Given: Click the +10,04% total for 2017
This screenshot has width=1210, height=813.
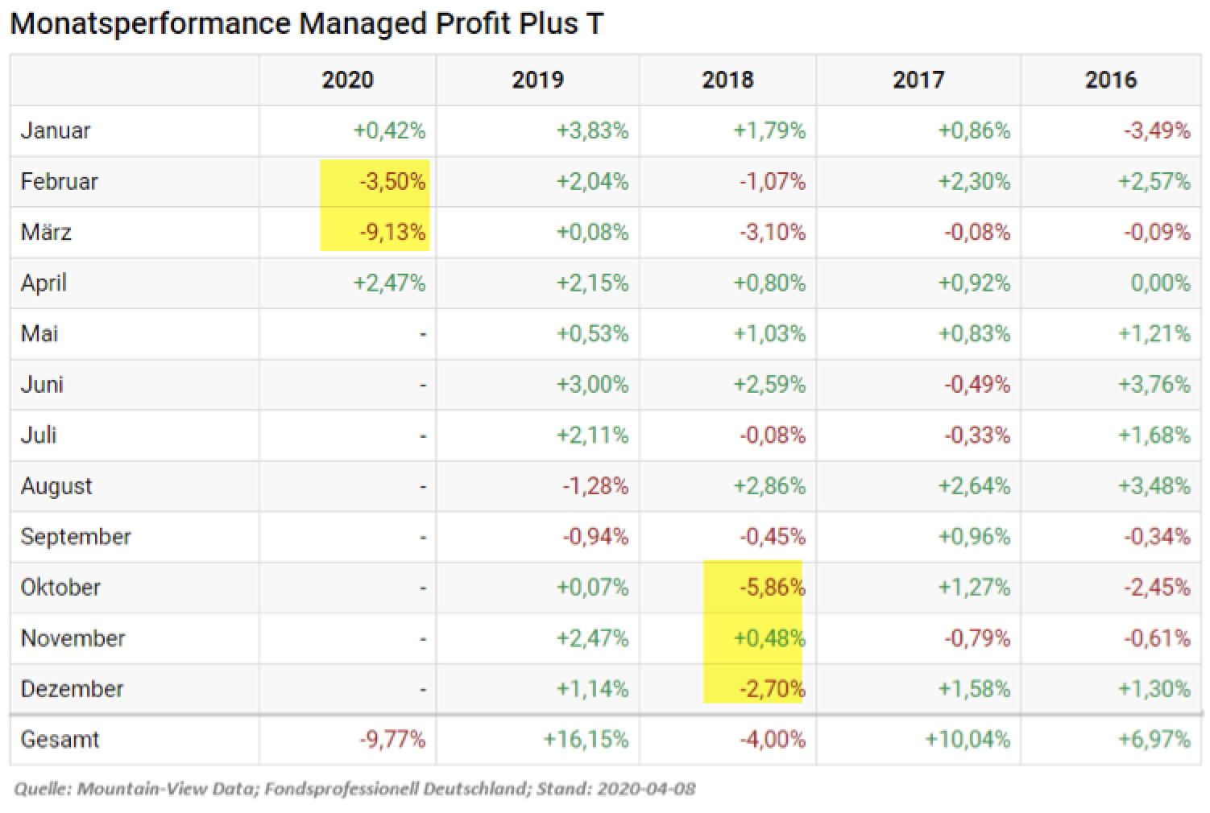Looking at the screenshot, I should 967,739.
